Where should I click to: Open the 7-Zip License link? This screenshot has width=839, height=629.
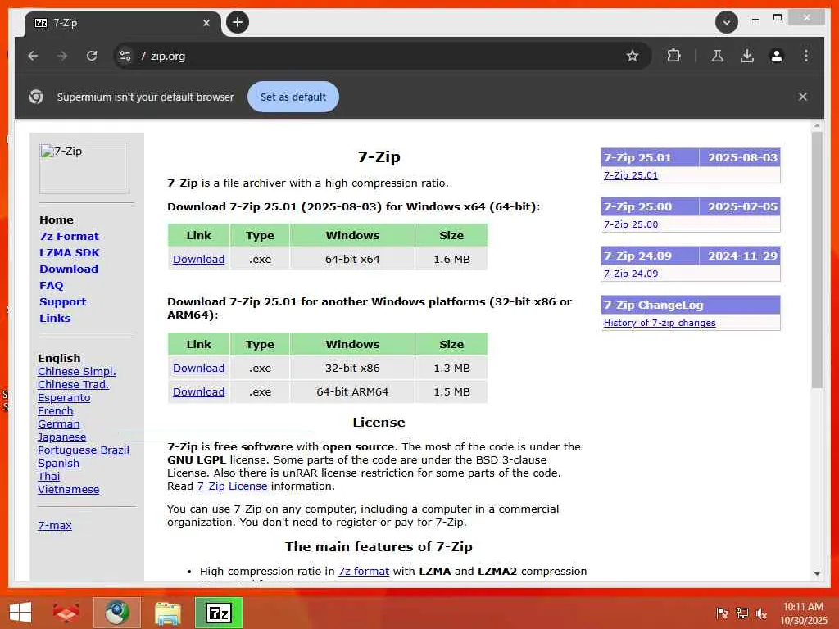coord(232,486)
